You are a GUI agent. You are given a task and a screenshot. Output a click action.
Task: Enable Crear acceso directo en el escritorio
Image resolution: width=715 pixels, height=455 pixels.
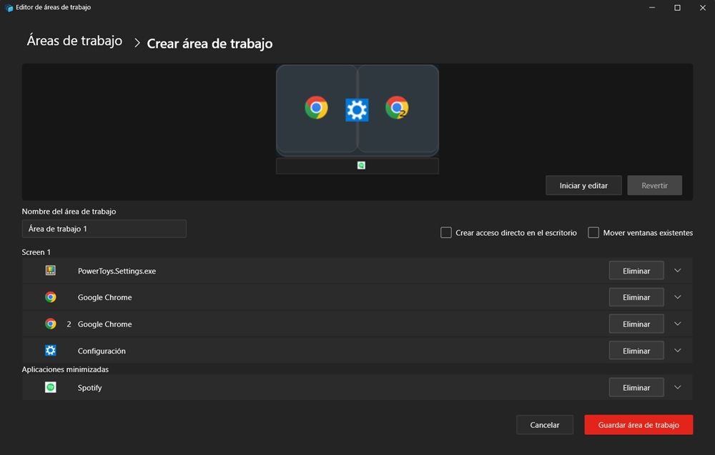446,233
